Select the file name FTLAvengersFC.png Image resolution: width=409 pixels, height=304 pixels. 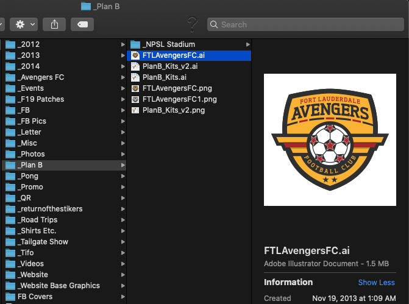[x=177, y=88]
